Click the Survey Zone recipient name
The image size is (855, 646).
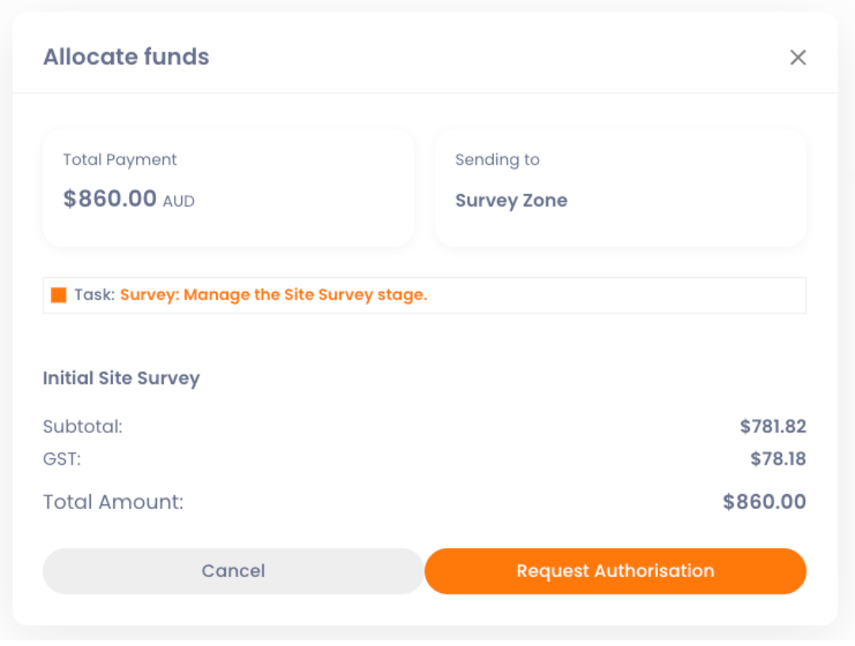point(511,201)
